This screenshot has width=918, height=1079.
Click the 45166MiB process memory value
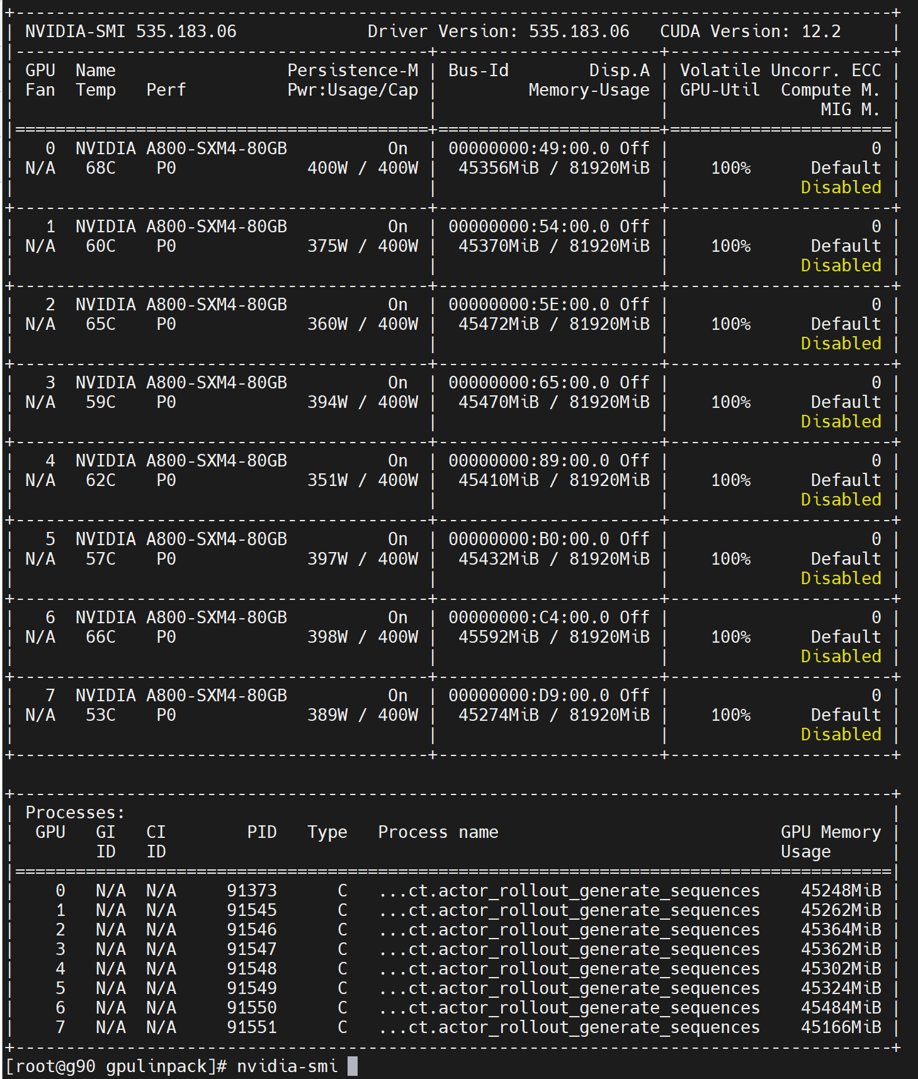[841, 1027]
